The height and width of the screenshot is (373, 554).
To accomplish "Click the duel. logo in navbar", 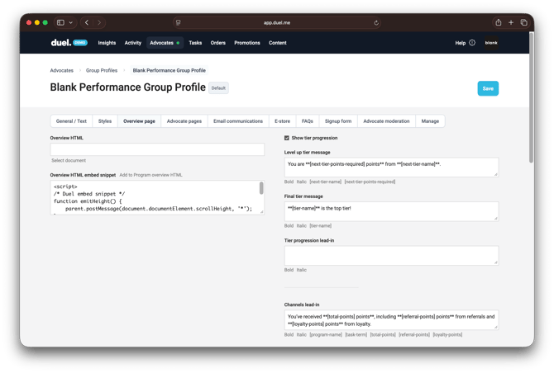I will pyautogui.click(x=61, y=43).
